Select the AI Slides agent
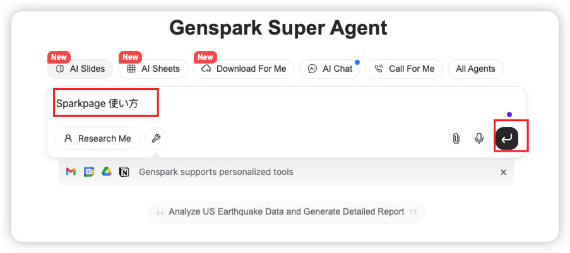Screen dimensions: 570x253 (x=80, y=69)
